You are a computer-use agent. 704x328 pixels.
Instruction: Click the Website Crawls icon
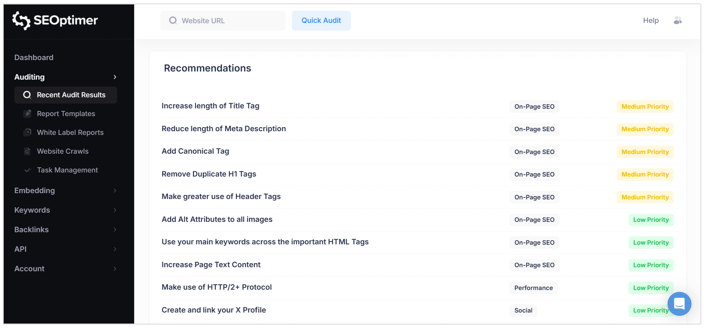(27, 151)
